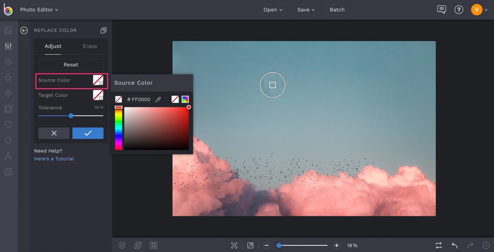Toggle the rainbow color palette mode swatch

tap(185, 99)
